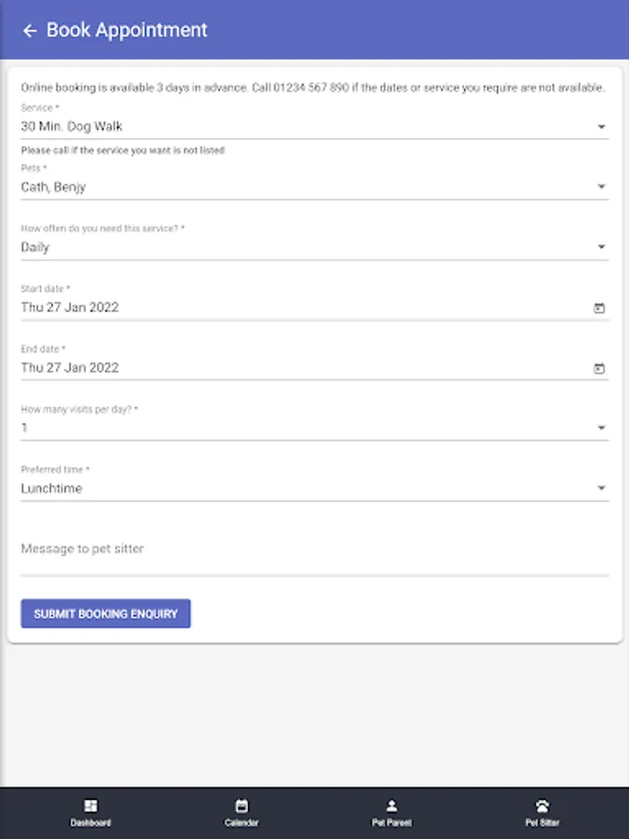Tap the Pet Parent person icon
Screen dimensions: 629x839
coord(391,805)
